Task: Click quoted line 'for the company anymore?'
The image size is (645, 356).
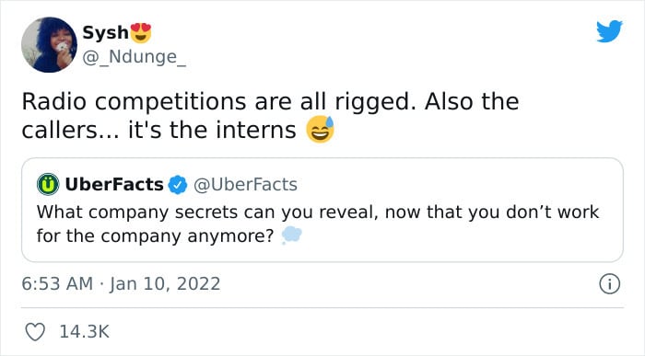Action: click(155, 236)
